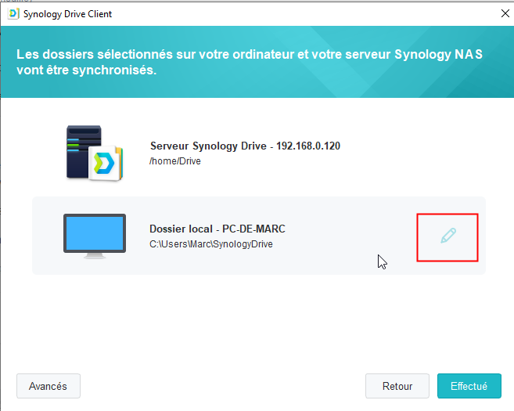514x411 pixels.
Task: Edit the local folder with the pencil icon
Action: click(448, 236)
